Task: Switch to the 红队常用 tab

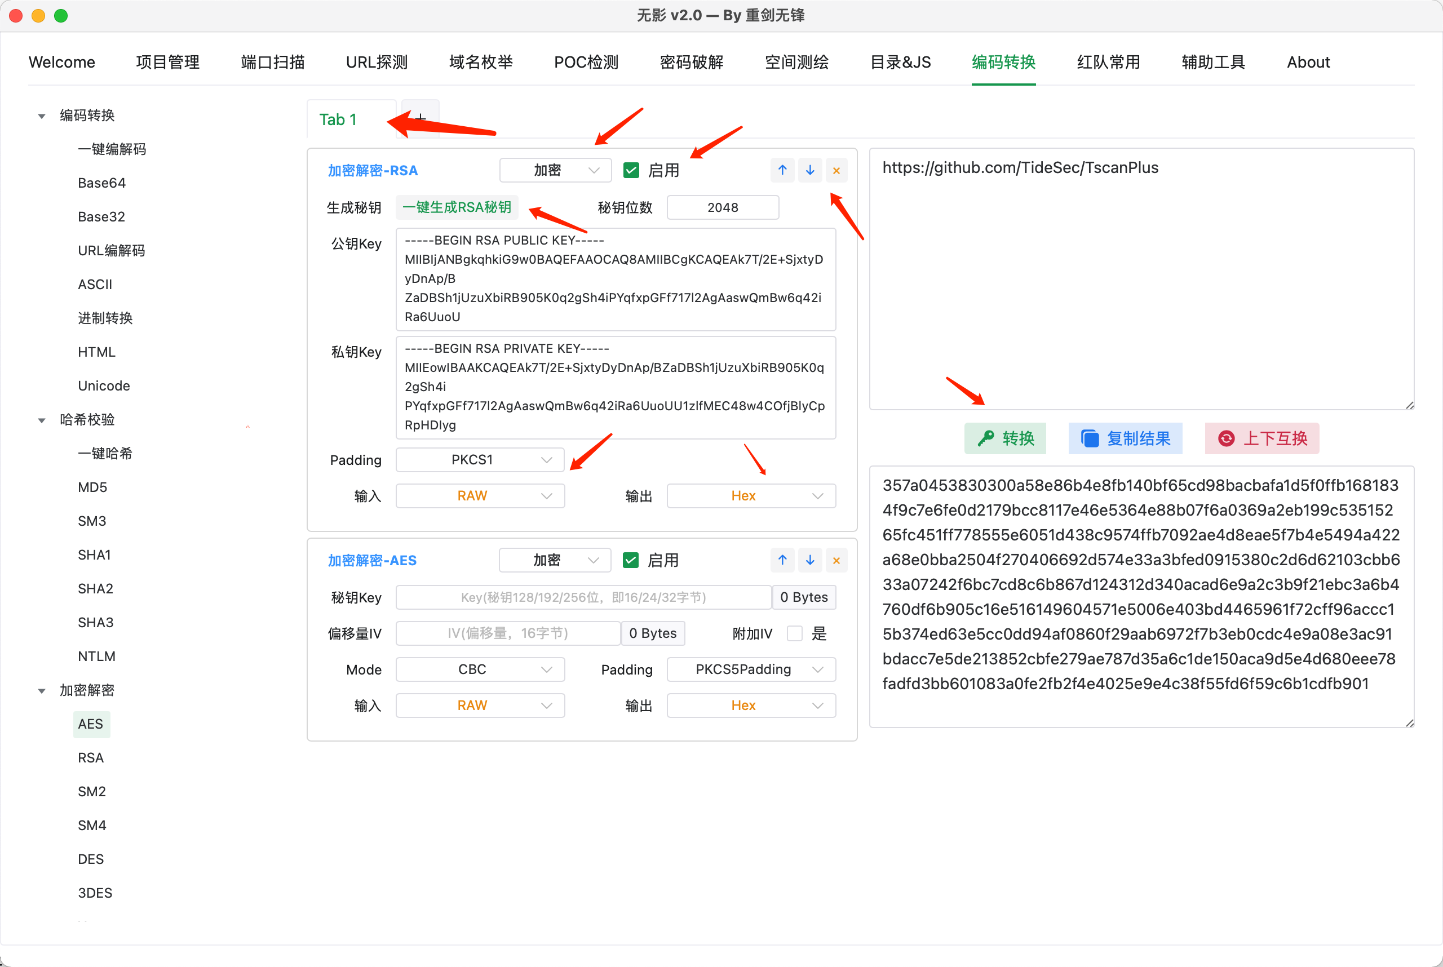Action: [1108, 63]
